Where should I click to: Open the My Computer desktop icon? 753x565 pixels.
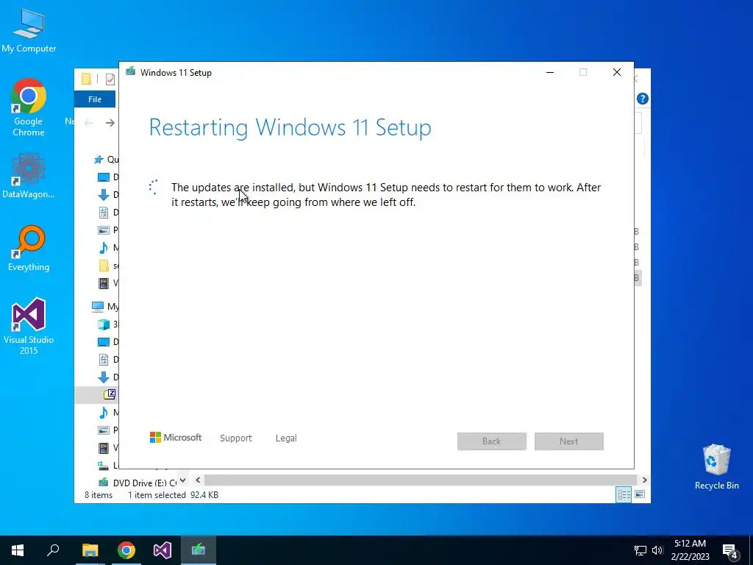coord(29,31)
